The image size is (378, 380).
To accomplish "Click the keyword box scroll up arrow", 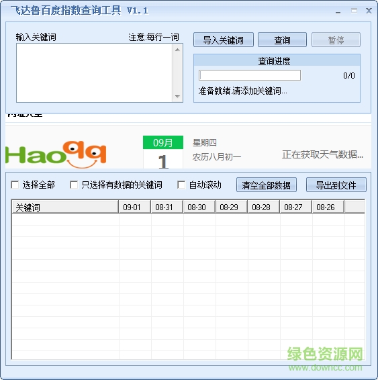I will coord(177,50).
